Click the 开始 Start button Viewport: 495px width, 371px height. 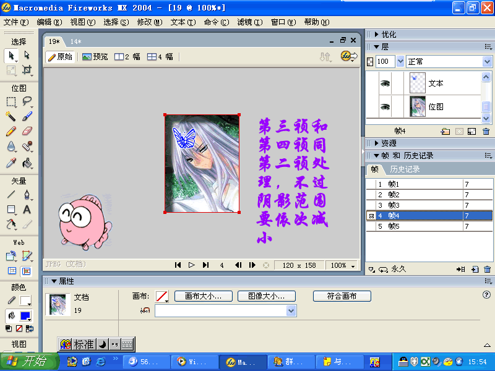pyautogui.click(x=29, y=361)
